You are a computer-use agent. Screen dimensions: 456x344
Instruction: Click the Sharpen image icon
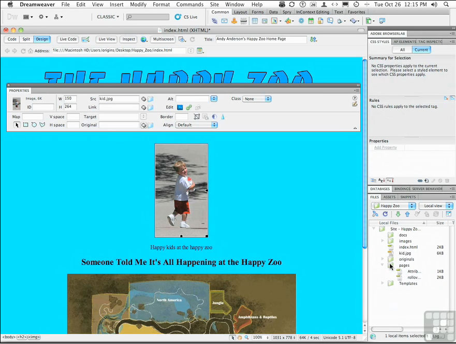[222, 117]
